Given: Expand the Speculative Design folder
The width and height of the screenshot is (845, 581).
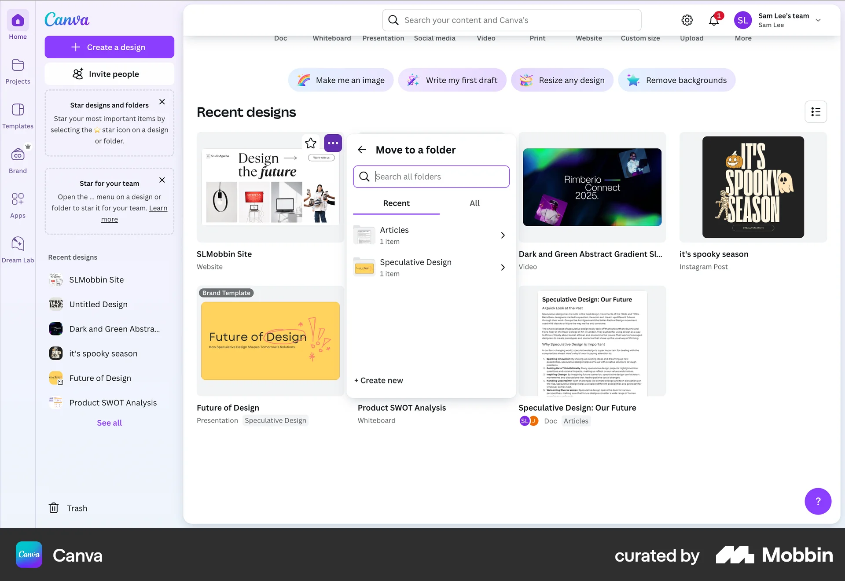Looking at the screenshot, I should pyautogui.click(x=503, y=267).
